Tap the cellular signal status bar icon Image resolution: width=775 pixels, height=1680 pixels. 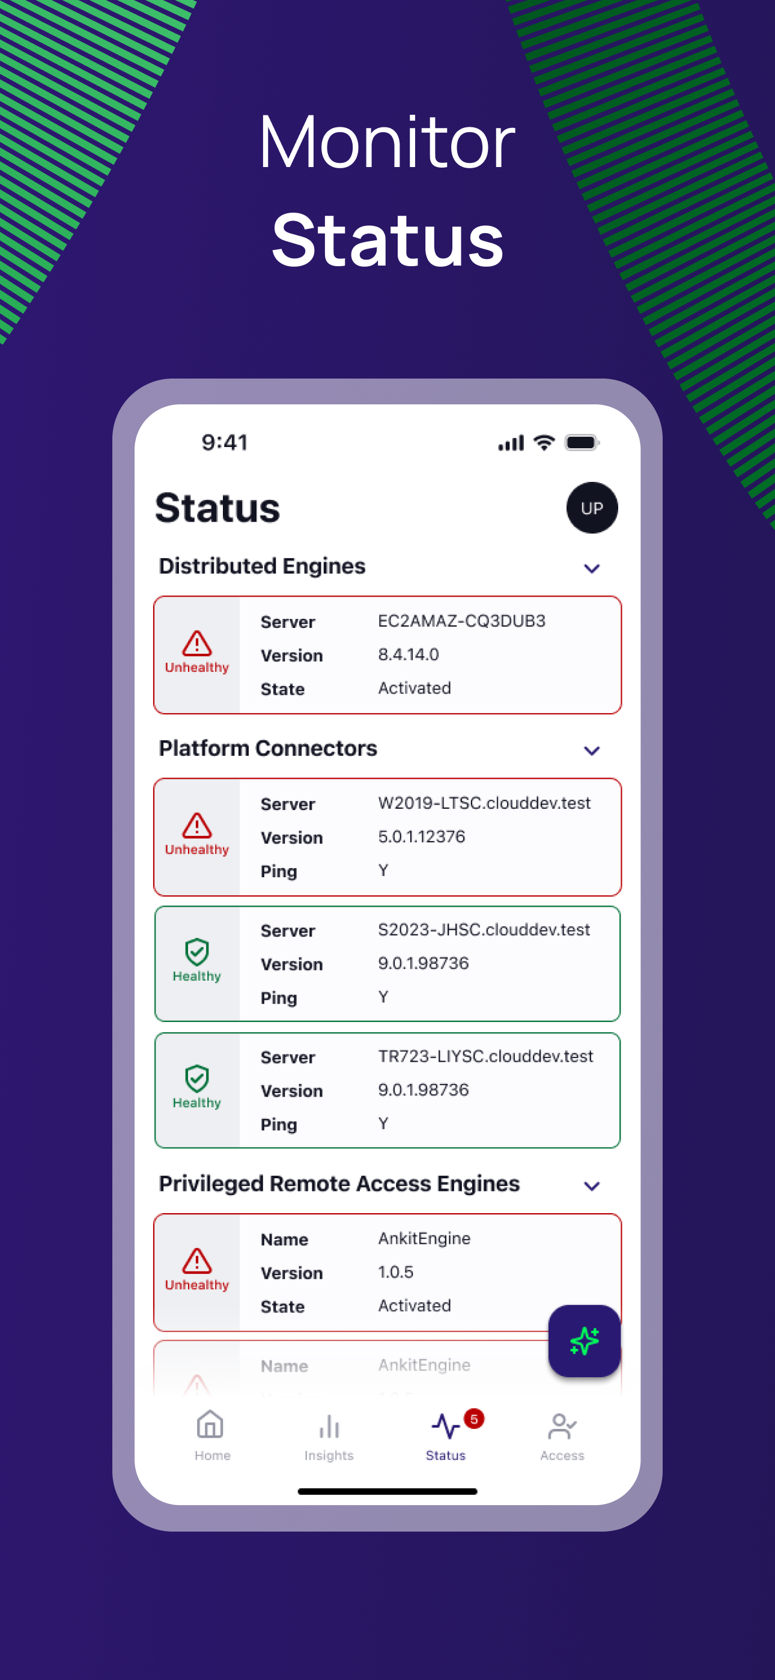511,443
